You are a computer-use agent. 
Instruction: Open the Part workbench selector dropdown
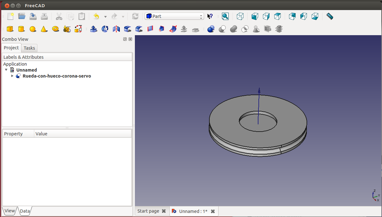click(x=174, y=16)
